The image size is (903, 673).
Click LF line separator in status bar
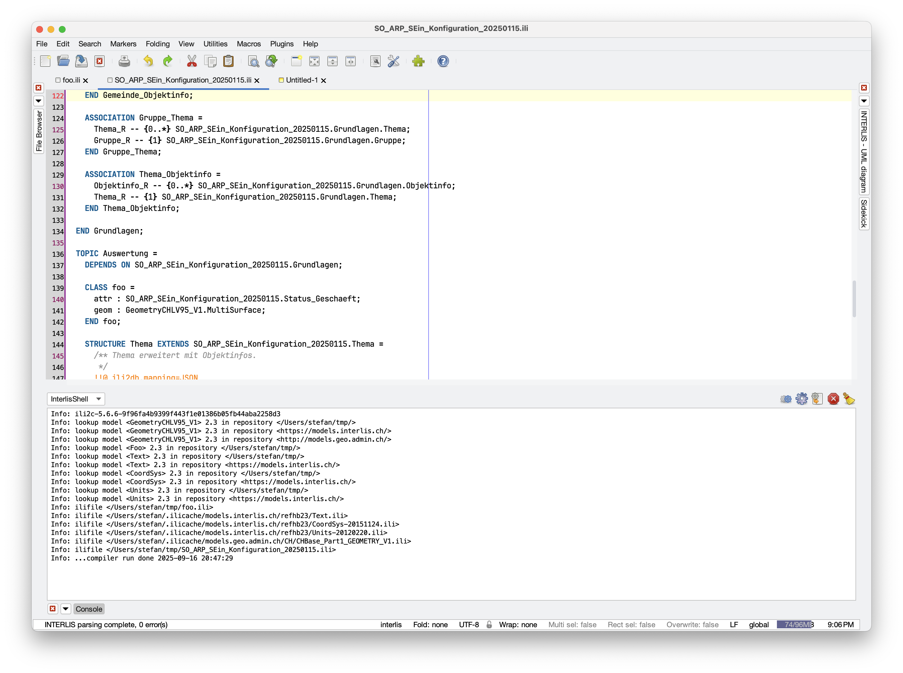pos(734,625)
